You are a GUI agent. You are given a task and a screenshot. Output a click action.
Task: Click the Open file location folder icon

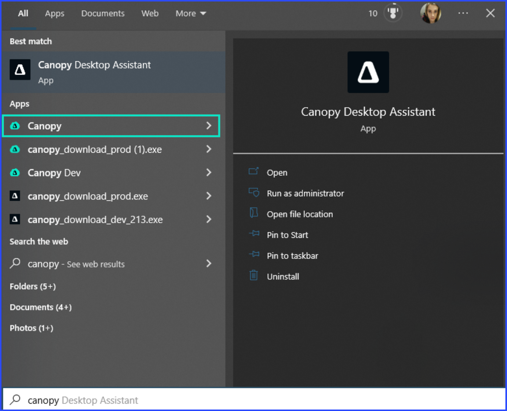point(253,213)
